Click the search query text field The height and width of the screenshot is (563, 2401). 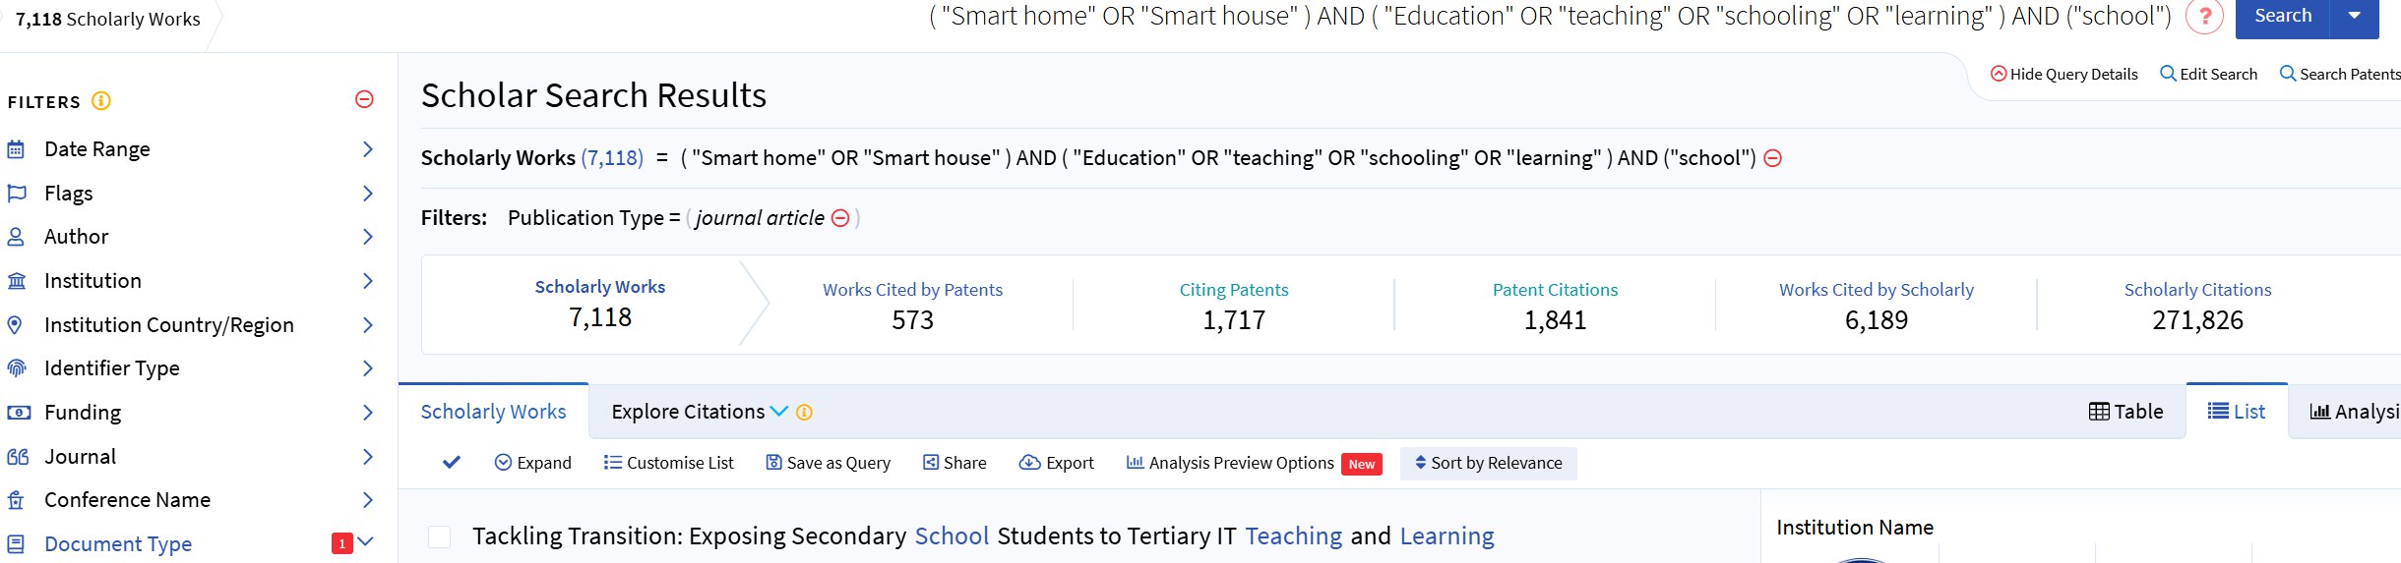[x=1550, y=17]
